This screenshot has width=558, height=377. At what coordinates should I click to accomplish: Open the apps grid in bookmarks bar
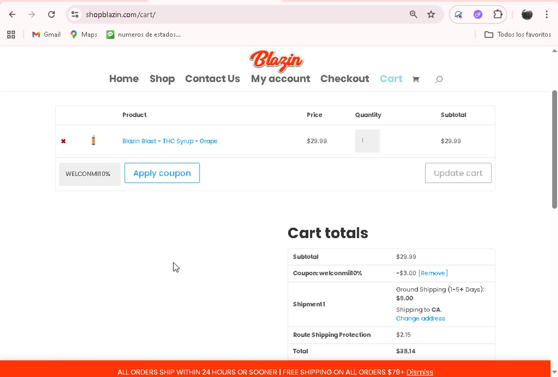tap(11, 35)
